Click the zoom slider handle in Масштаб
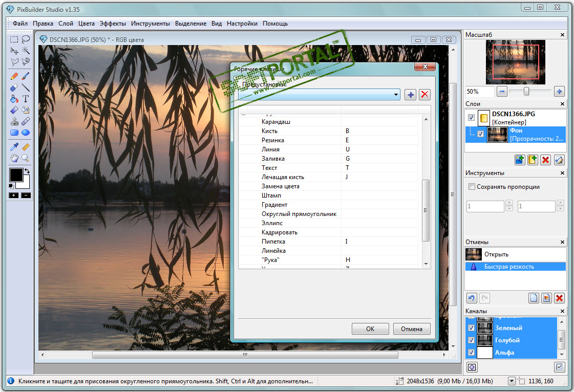574x392 pixels. 526,91
